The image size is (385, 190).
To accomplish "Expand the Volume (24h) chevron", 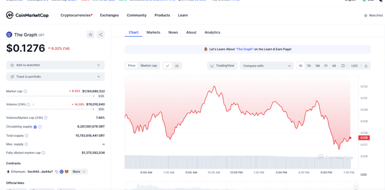I will pyautogui.click(x=33, y=105).
